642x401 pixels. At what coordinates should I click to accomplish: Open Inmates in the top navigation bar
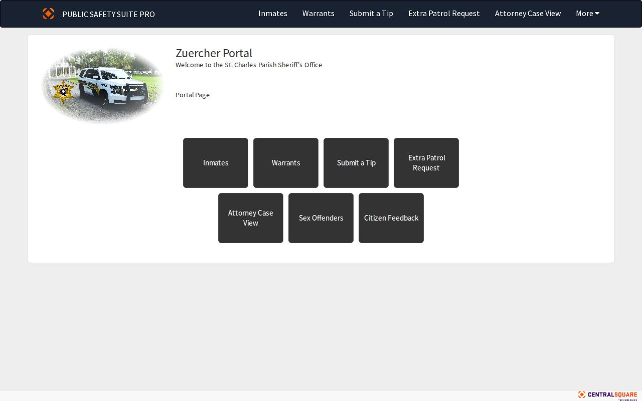(273, 14)
